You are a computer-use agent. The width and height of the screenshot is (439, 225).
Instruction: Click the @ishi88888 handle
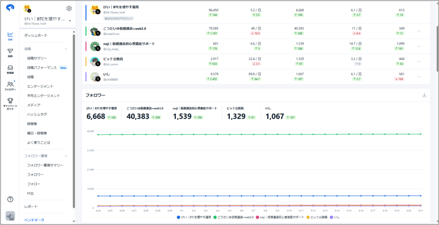110,79
